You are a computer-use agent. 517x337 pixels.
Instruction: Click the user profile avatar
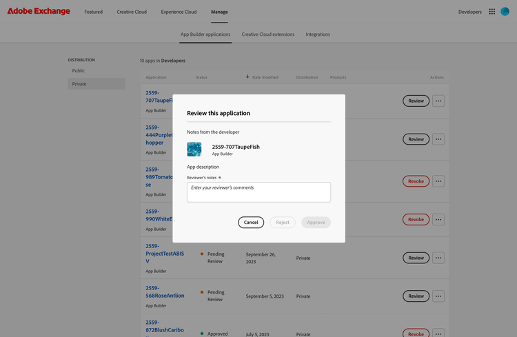click(x=505, y=12)
